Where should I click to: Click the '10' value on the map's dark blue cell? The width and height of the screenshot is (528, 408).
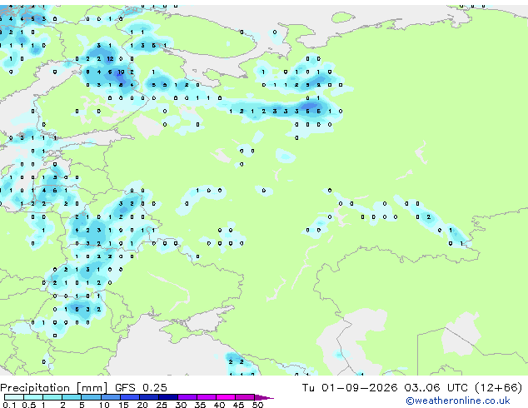pos(121,72)
